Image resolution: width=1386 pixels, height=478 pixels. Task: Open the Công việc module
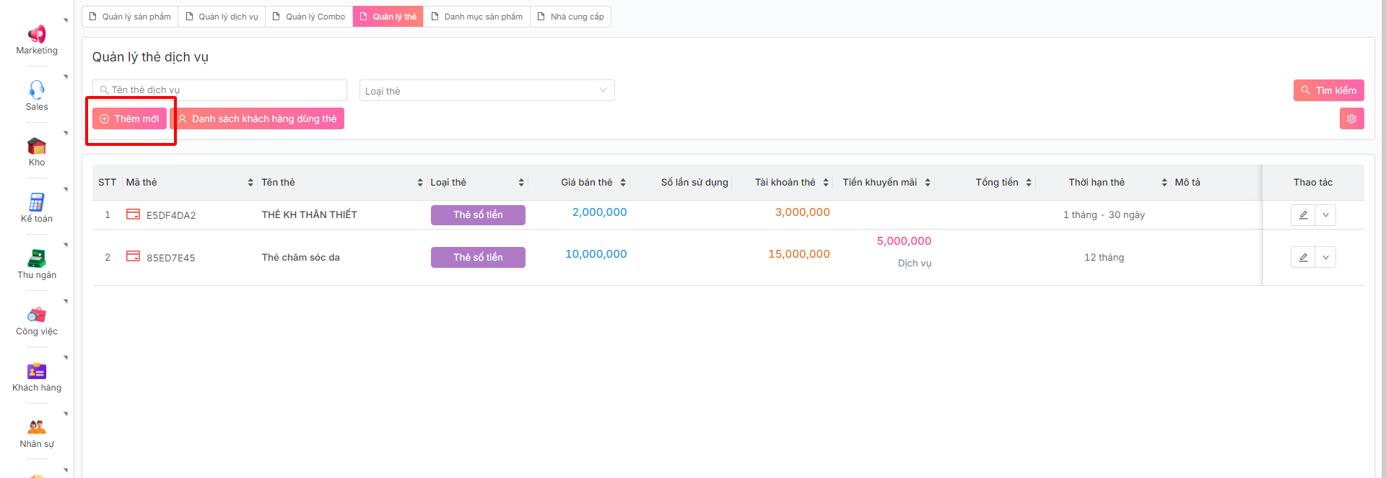(x=37, y=320)
